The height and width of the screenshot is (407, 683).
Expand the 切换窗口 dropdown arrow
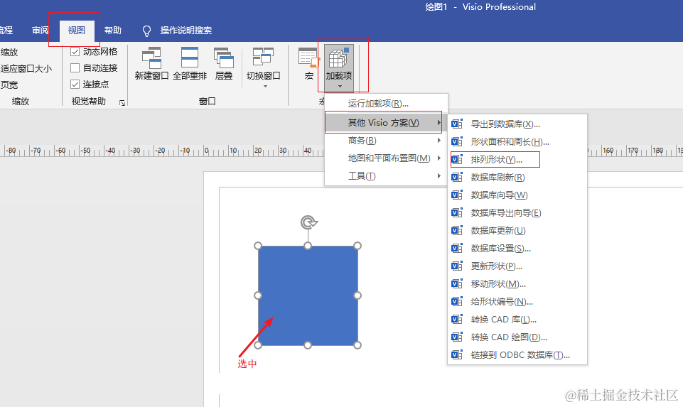[265, 86]
